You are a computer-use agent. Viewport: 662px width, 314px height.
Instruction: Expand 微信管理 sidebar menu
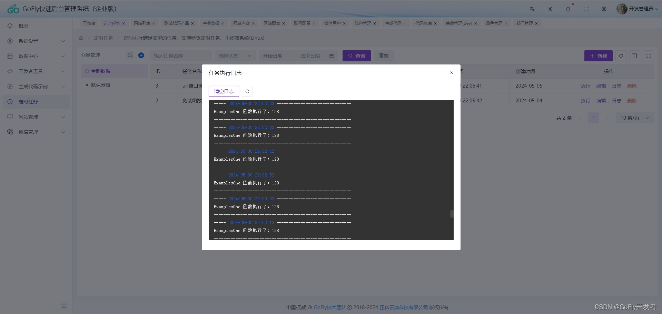pyautogui.click(x=36, y=132)
